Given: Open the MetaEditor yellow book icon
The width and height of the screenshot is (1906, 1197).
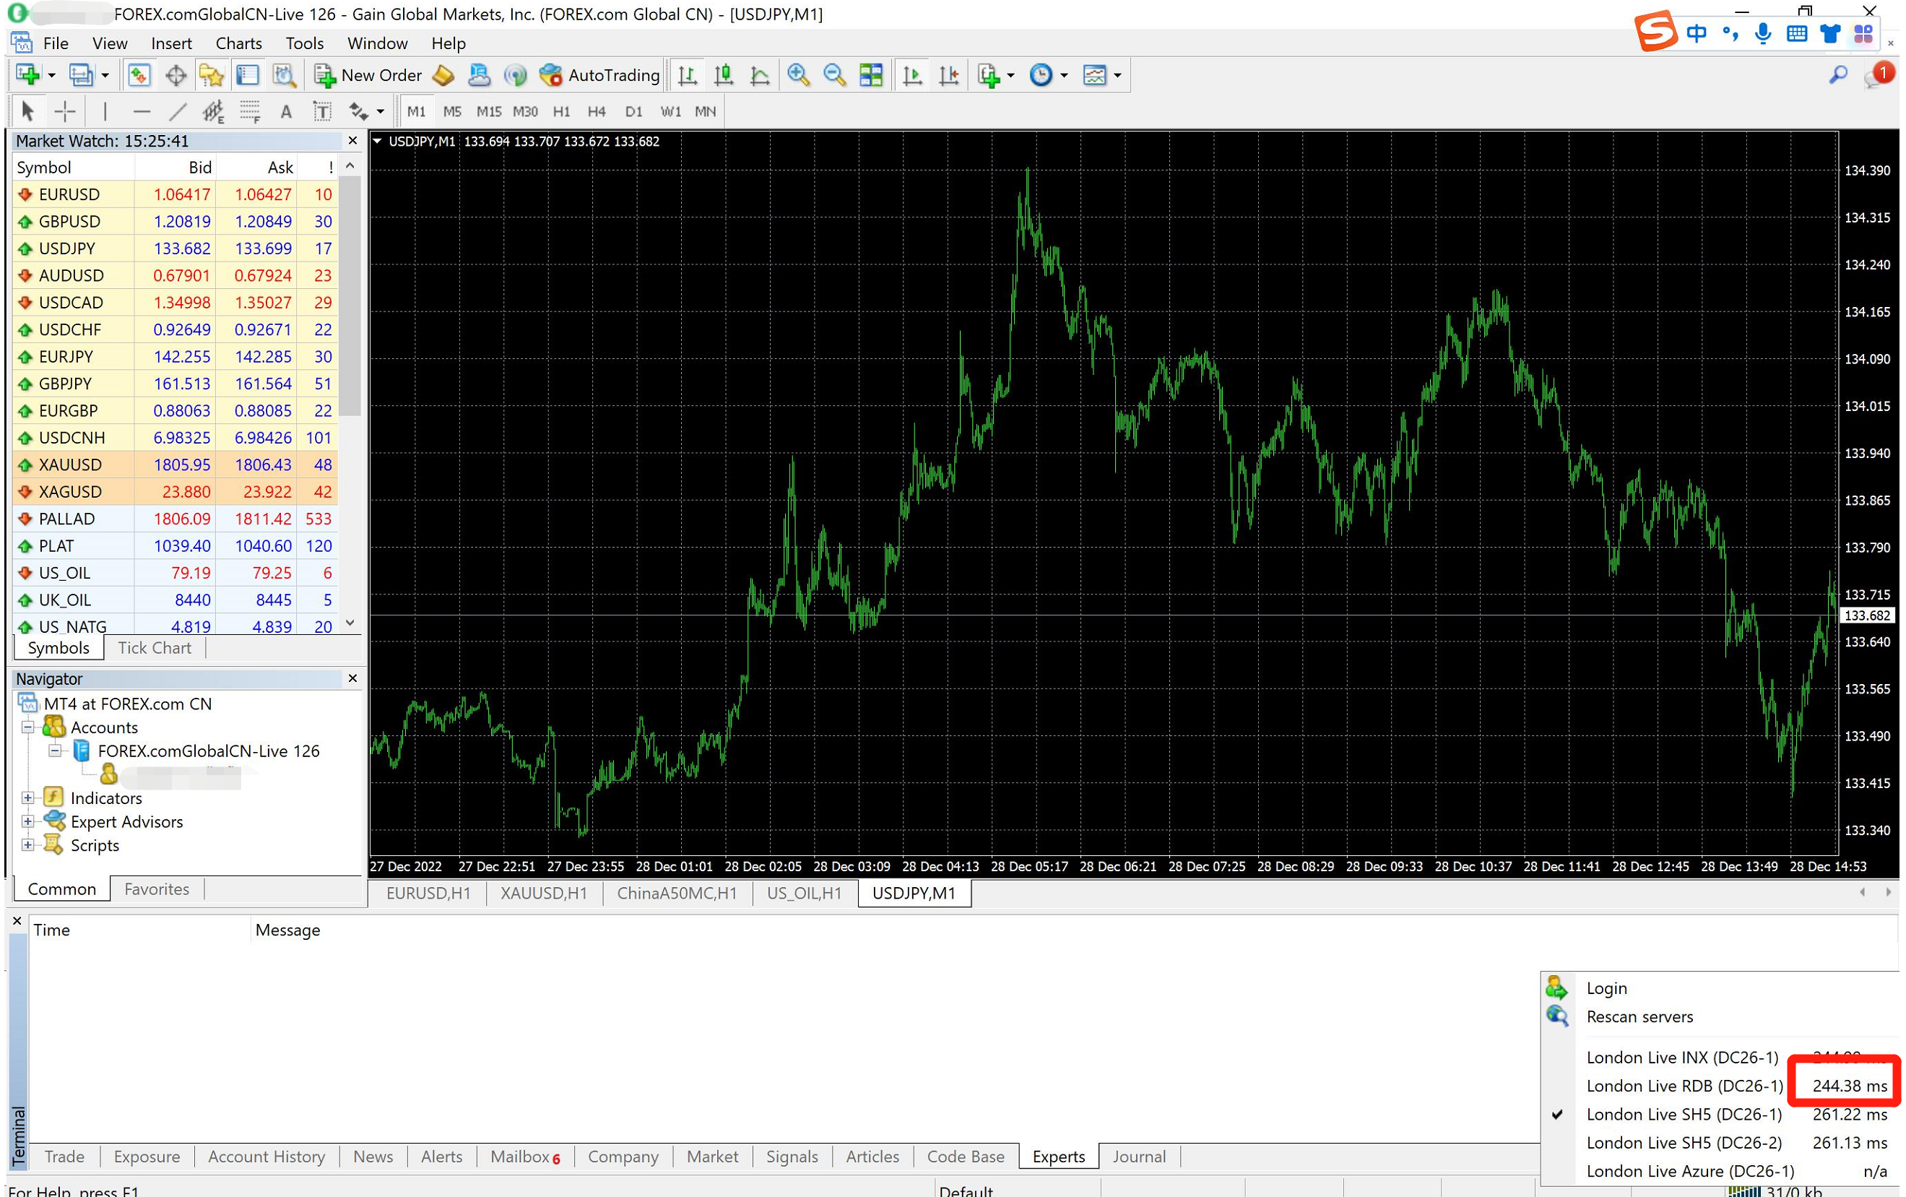Looking at the screenshot, I should (443, 75).
